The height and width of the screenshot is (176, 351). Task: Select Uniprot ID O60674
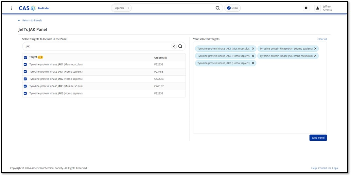pos(159,79)
